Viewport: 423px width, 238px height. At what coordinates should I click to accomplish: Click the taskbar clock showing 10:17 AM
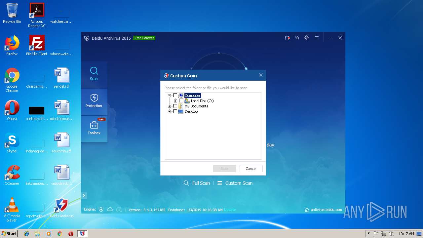406,234
